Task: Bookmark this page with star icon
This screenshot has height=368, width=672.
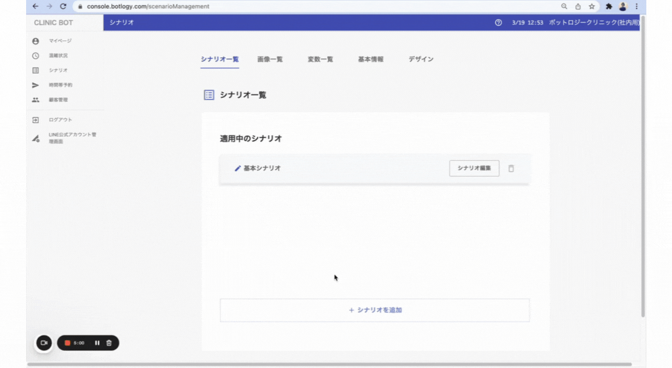Action: [592, 7]
